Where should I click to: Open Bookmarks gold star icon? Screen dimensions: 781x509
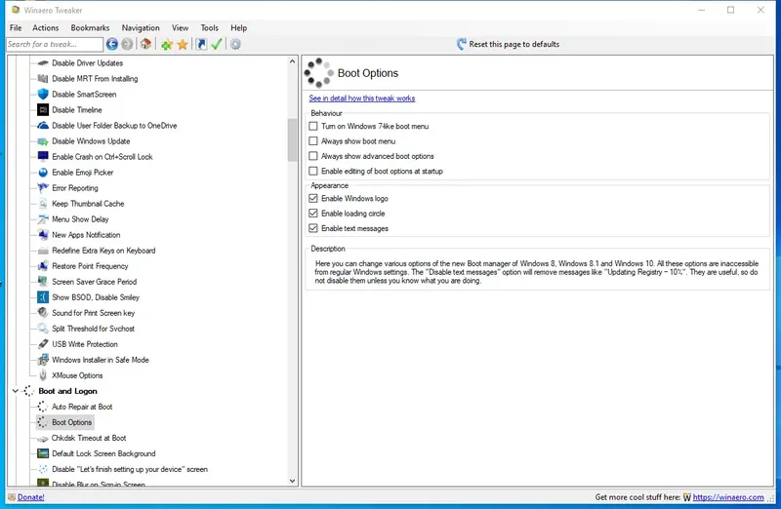[x=183, y=45]
